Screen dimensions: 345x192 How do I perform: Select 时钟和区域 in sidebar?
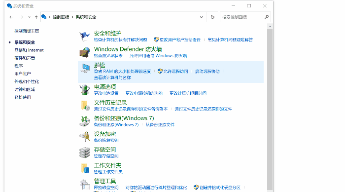pos(25,89)
